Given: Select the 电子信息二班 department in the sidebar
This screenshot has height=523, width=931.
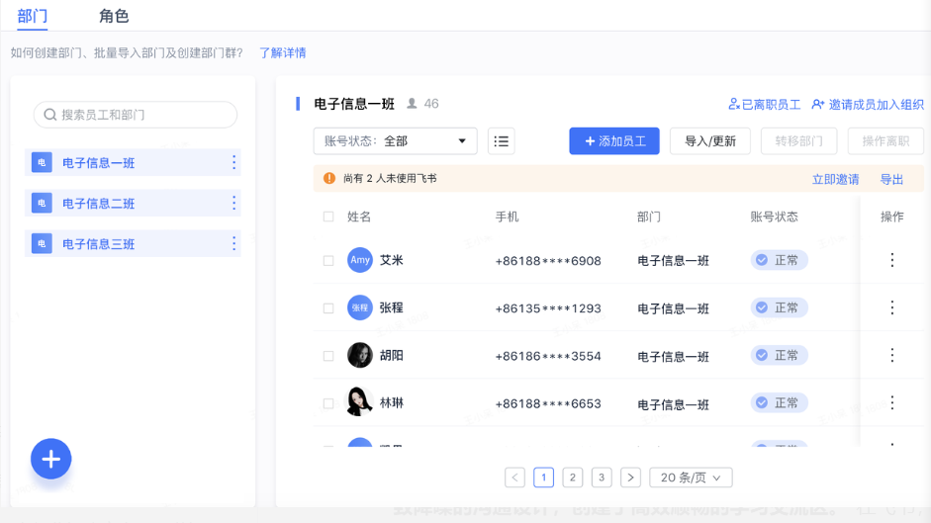Looking at the screenshot, I should click(x=133, y=203).
